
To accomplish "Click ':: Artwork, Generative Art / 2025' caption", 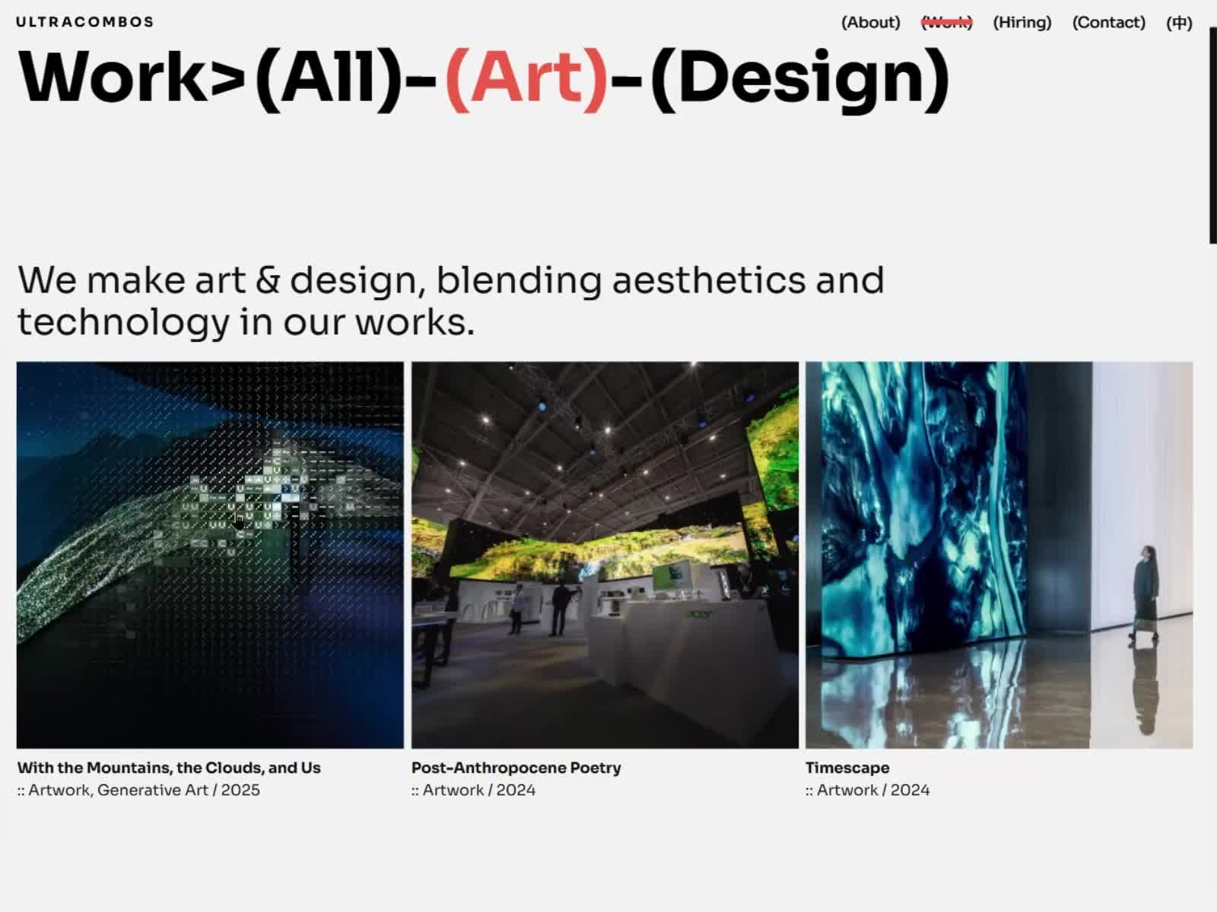I will tap(138, 790).
